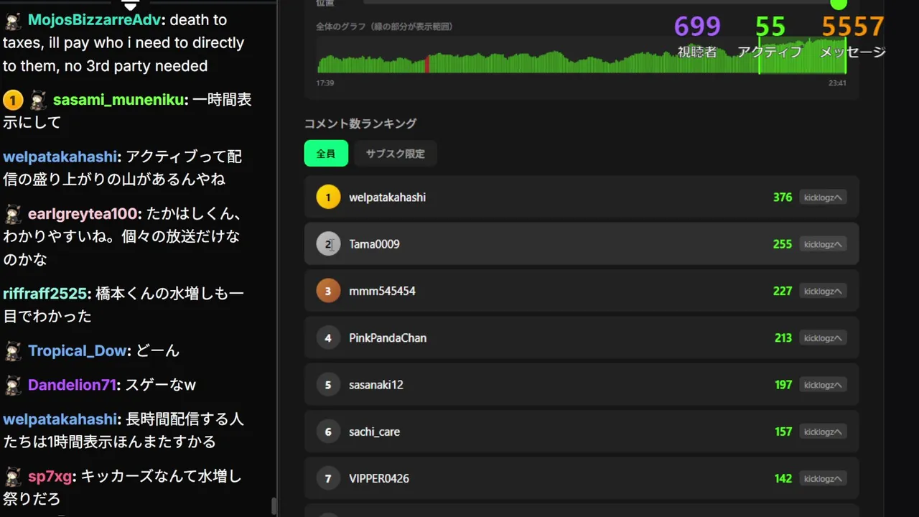The width and height of the screenshot is (919, 517).
Task: Click the 23:41 graph end time
Action: pyautogui.click(x=837, y=83)
